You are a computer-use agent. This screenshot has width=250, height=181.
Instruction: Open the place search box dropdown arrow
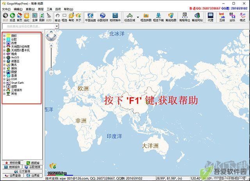tap(57, 26)
